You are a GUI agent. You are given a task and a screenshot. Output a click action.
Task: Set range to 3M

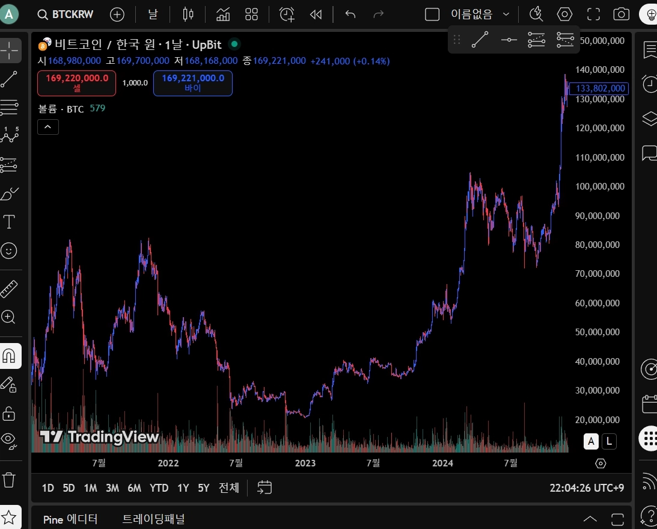(x=112, y=488)
